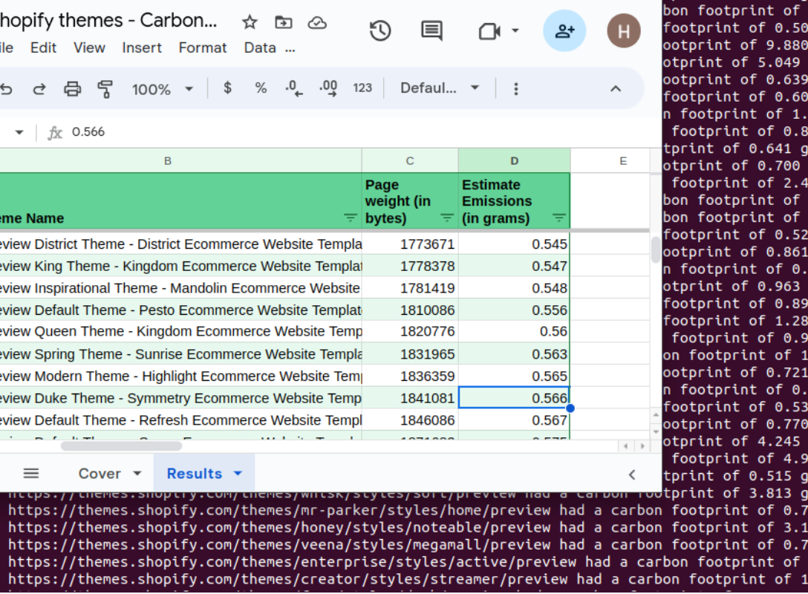
Task: Increase decimal places
Action: [x=328, y=88]
